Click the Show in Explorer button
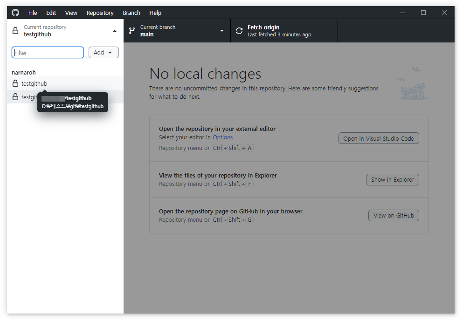This screenshot has height=321, width=463. pos(393,180)
